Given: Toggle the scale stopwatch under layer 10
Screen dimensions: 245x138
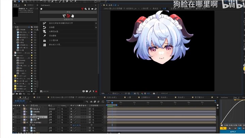Looking at the screenshot, I should coord(30,125).
